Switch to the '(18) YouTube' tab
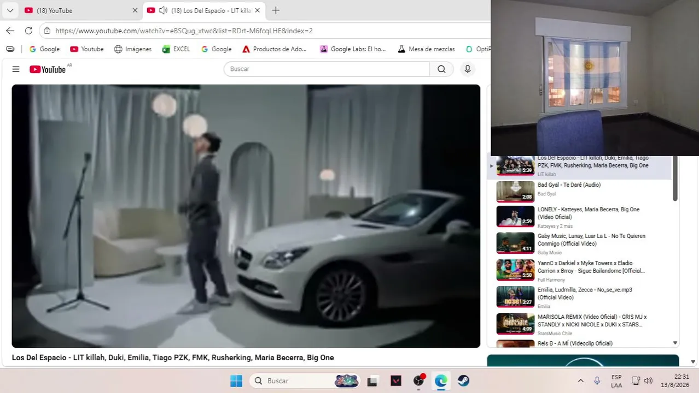Image resolution: width=699 pixels, height=393 pixels. (x=81, y=10)
